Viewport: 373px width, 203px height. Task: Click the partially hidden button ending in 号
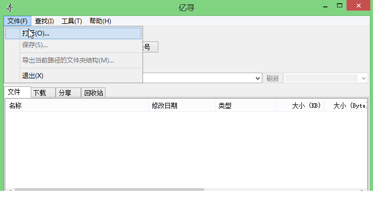[x=150, y=47]
